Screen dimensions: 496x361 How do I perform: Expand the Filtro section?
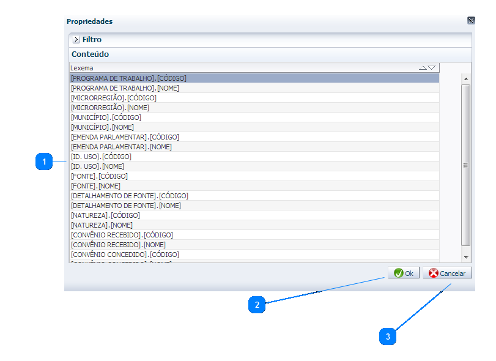(76, 40)
